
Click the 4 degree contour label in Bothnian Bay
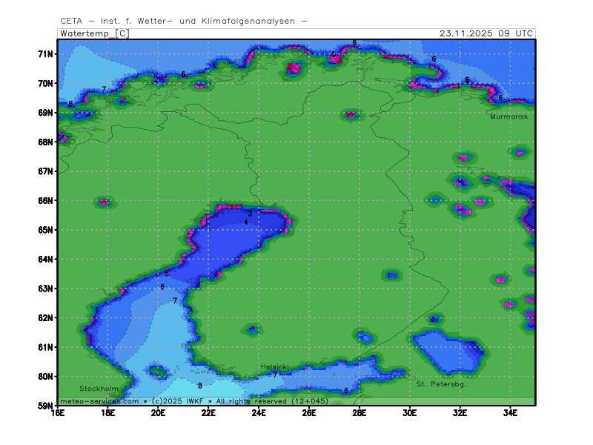click(246, 222)
